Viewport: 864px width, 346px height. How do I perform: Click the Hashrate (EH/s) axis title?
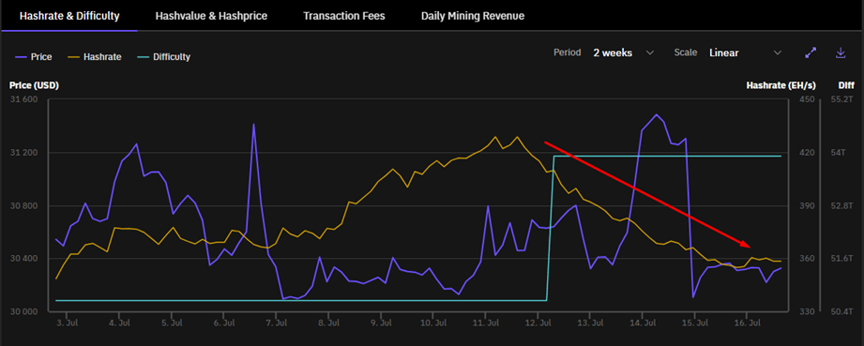coord(781,85)
